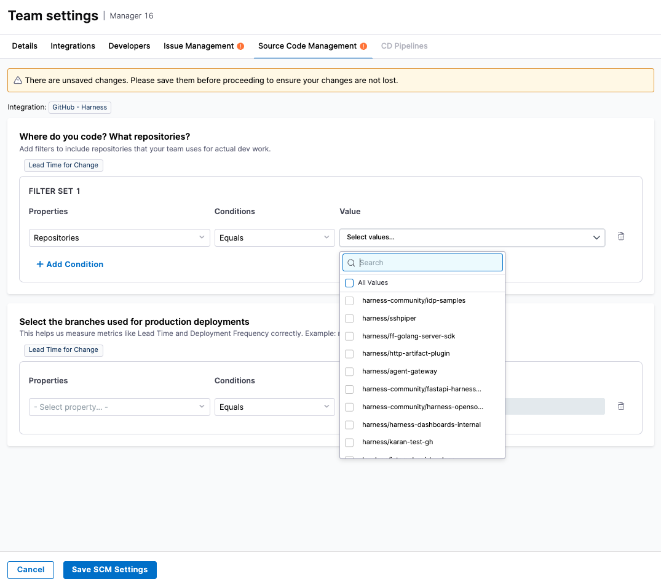Open the Select property dropdown
661x587 pixels.
[119, 407]
